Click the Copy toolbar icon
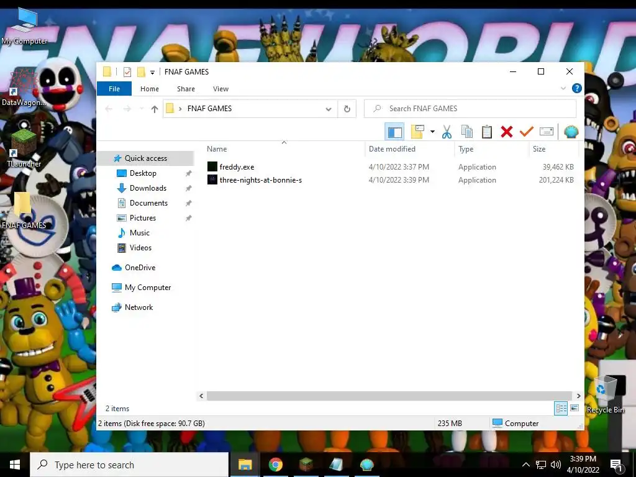 [466, 132]
